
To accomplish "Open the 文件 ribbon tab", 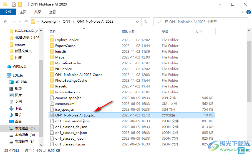I will pos(8,12).
